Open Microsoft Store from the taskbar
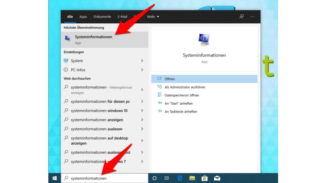 (x=205, y=178)
